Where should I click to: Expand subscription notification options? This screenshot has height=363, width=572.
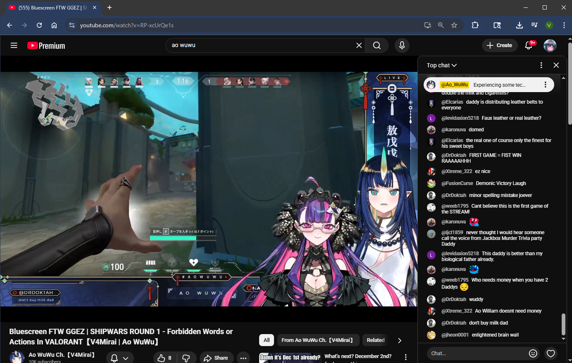(120, 358)
